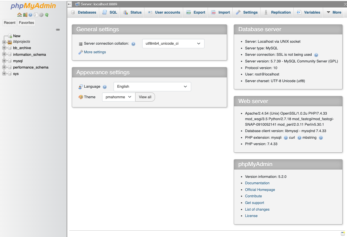Click the chain link icon in sidebar
The width and height of the screenshot is (347, 237).
(58, 29)
